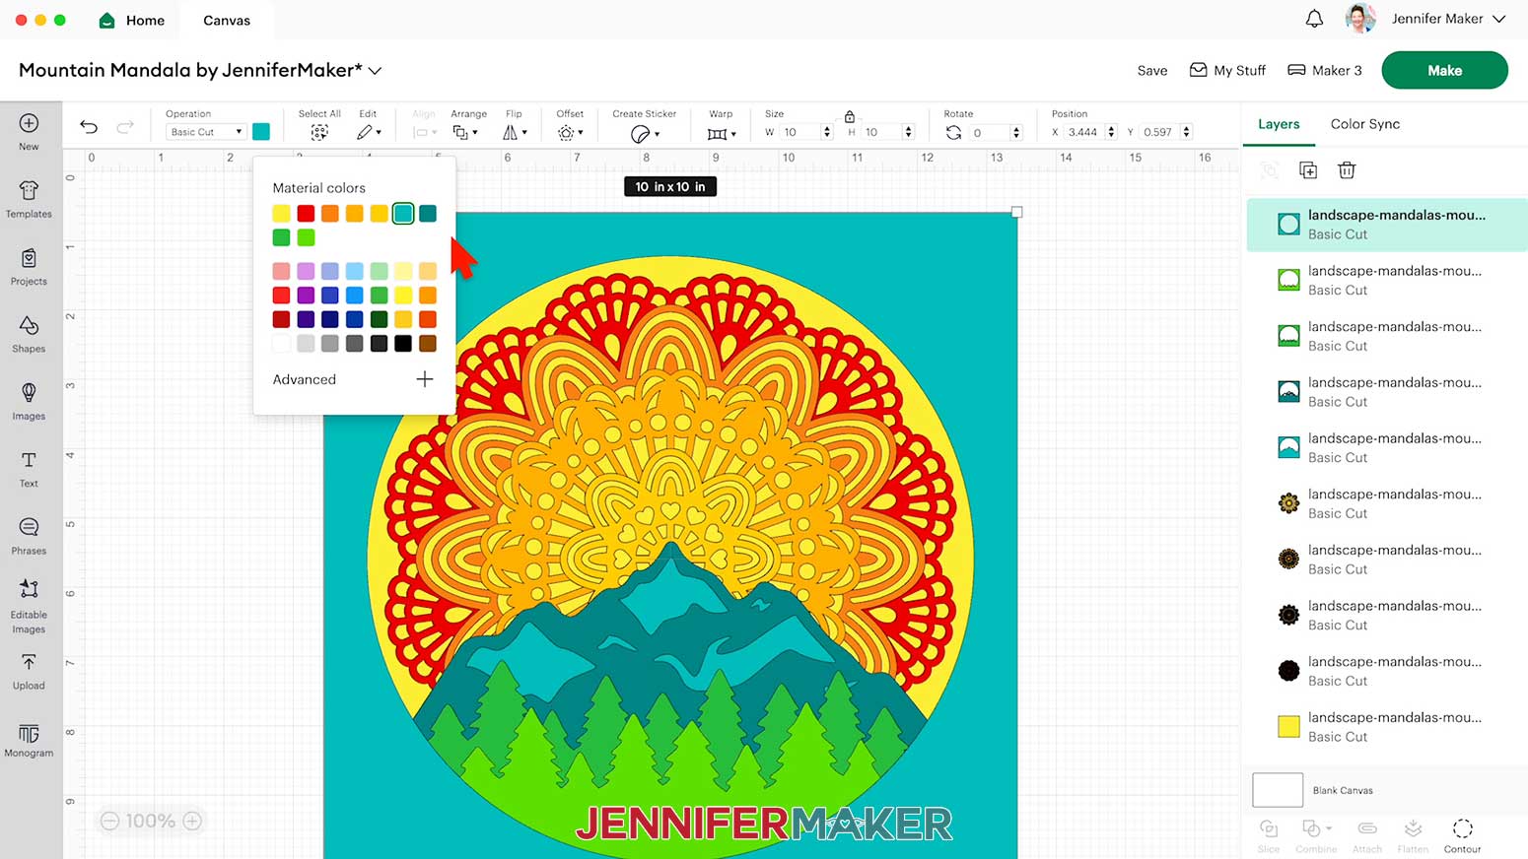This screenshot has height=859, width=1528.
Task: Click the delete layer trash icon
Action: (x=1347, y=170)
